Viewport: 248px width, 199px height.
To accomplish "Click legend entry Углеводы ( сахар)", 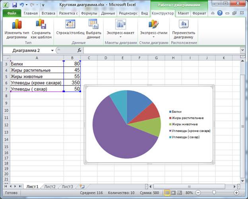I will click(x=184, y=137).
